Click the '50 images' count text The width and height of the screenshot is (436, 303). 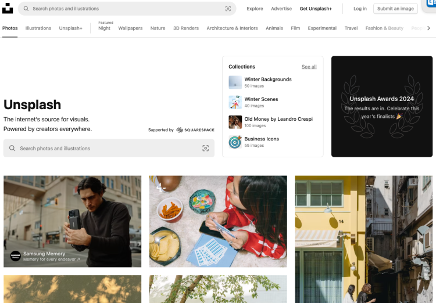(254, 86)
